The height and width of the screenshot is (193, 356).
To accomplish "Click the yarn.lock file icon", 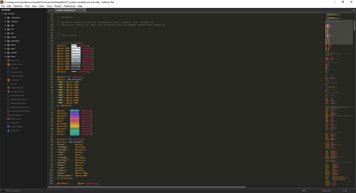I will click(8, 130).
